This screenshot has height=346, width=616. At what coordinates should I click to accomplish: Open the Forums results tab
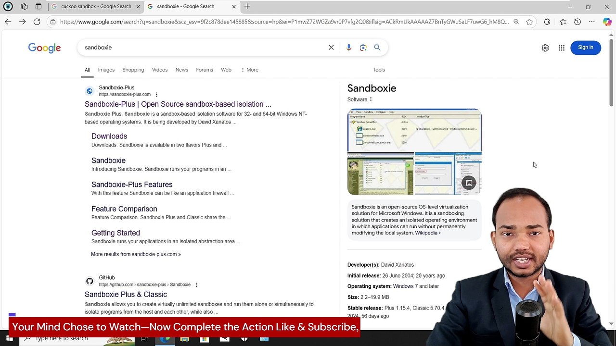click(x=205, y=70)
